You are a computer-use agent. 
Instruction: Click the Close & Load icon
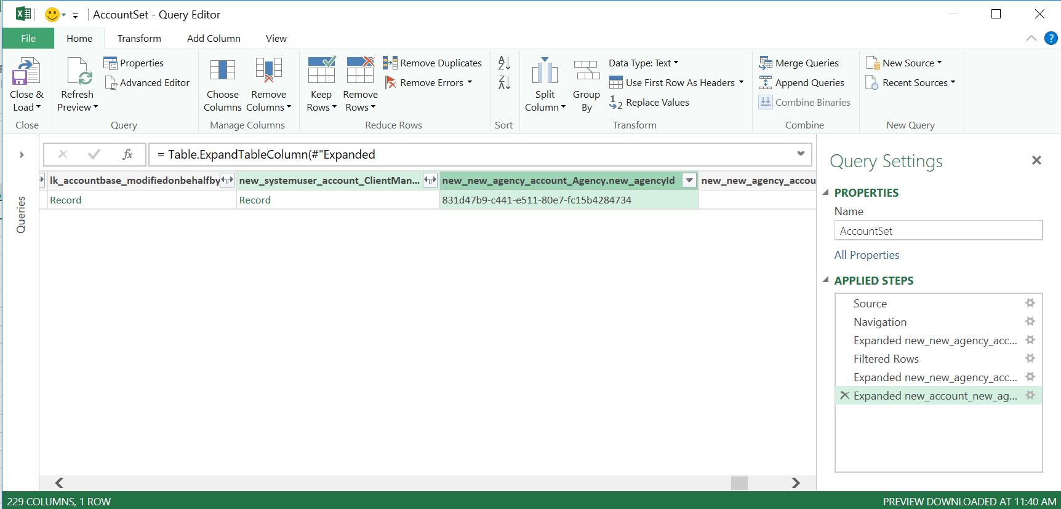26,71
